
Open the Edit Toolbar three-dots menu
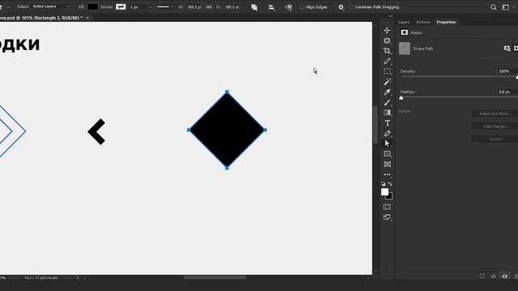click(387, 175)
